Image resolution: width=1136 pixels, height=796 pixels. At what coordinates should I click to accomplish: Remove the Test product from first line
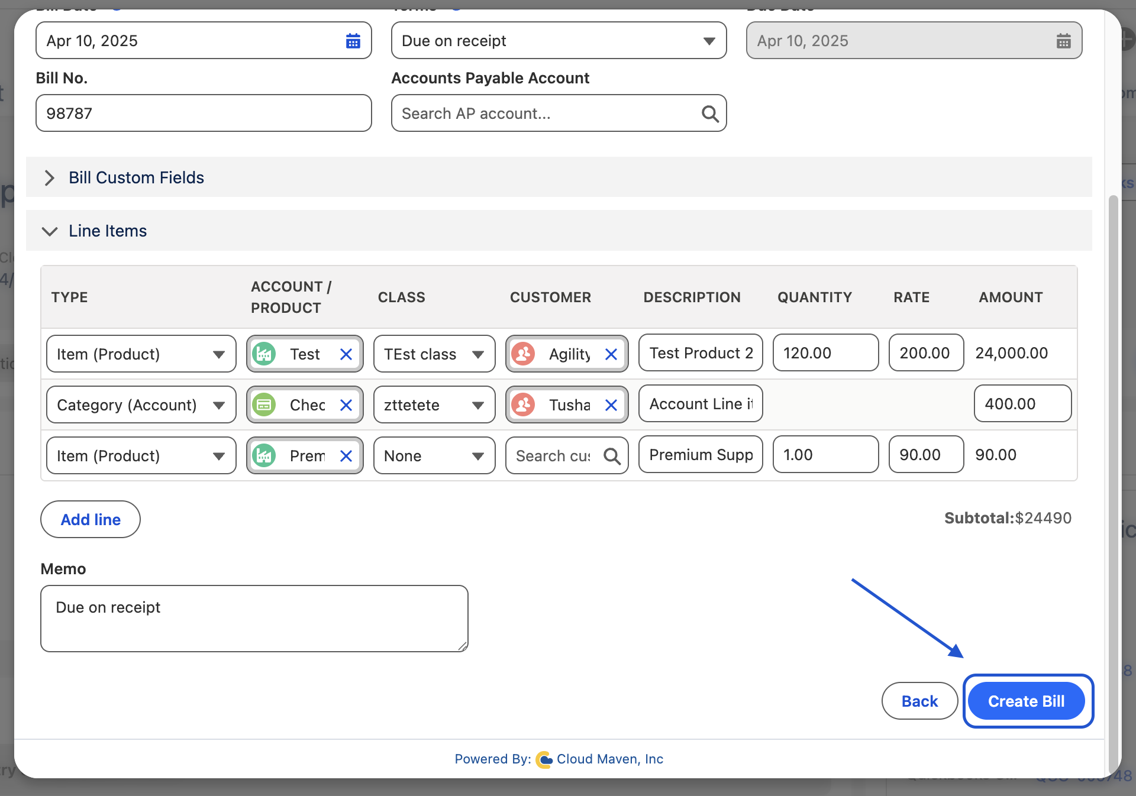tap(346, 354)
